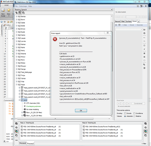Select recordings file type icon in Files A
This screenshot has width=151, height=146.
[x=16, y=124]
